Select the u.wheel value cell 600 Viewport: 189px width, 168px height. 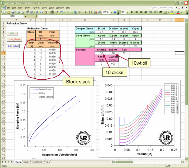(113, 63)
